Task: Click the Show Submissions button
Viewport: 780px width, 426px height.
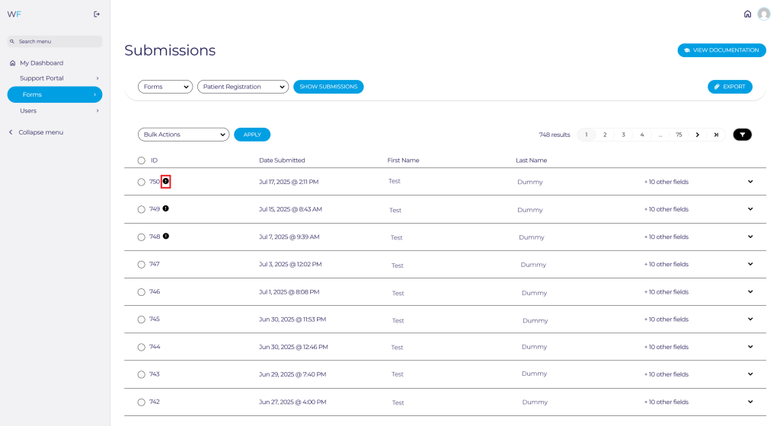Action: (328, 87)
